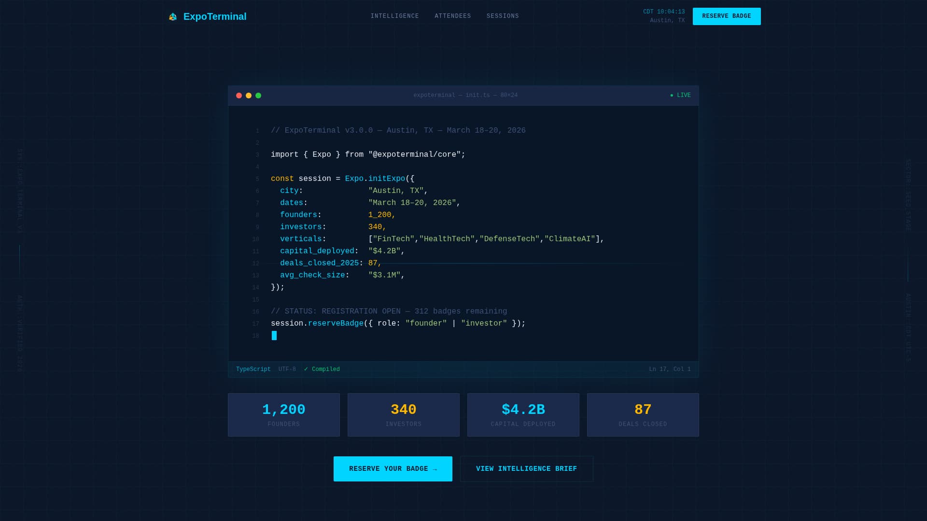Click the dates value "March 18–20, 2026"
927x521 pixels.
412,203
